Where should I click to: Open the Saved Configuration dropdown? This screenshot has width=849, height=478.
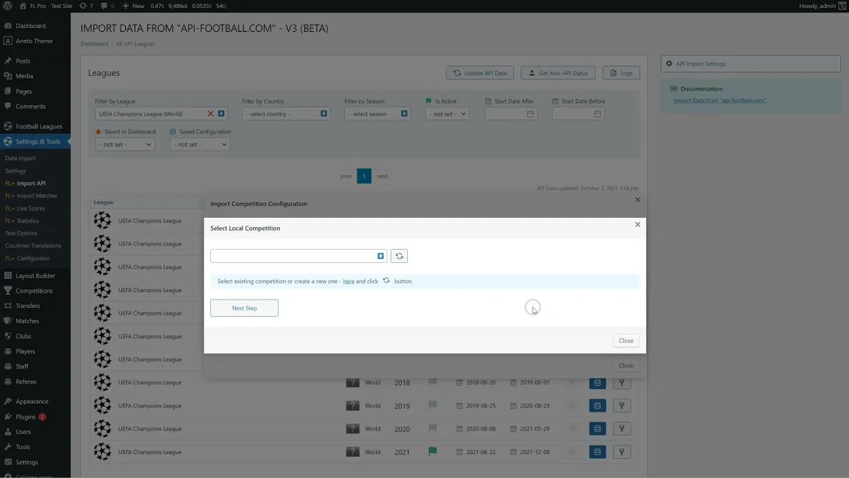(200, 145)
